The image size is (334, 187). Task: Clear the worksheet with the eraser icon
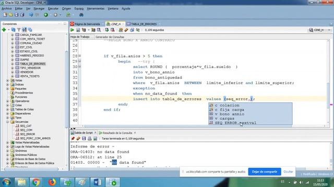(x=126, y=30)
